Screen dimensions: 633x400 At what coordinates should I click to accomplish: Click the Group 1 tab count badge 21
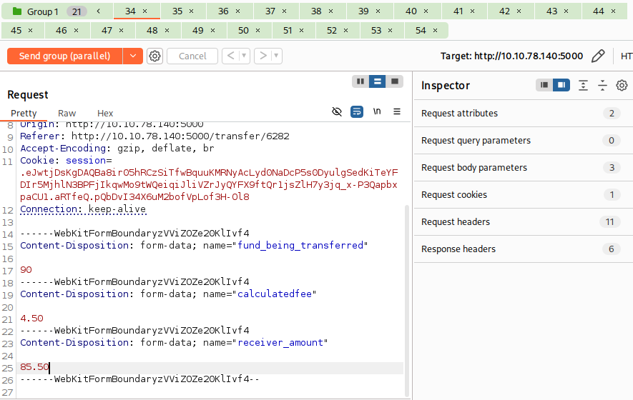pyautogui.click(x=77, y=11)
